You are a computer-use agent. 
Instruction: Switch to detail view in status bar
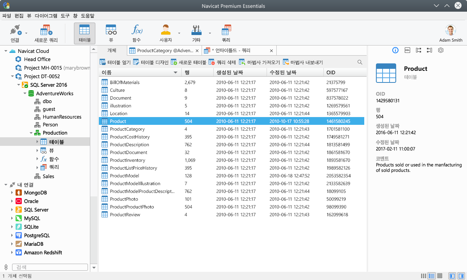[x=432, y=276]
